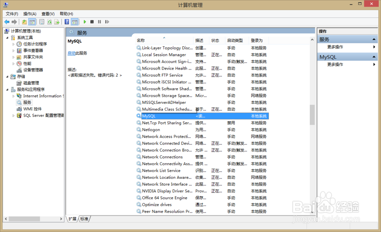Select the Microsoft FTP Service row
The image size is (381, 232).
tap(202, 75)
